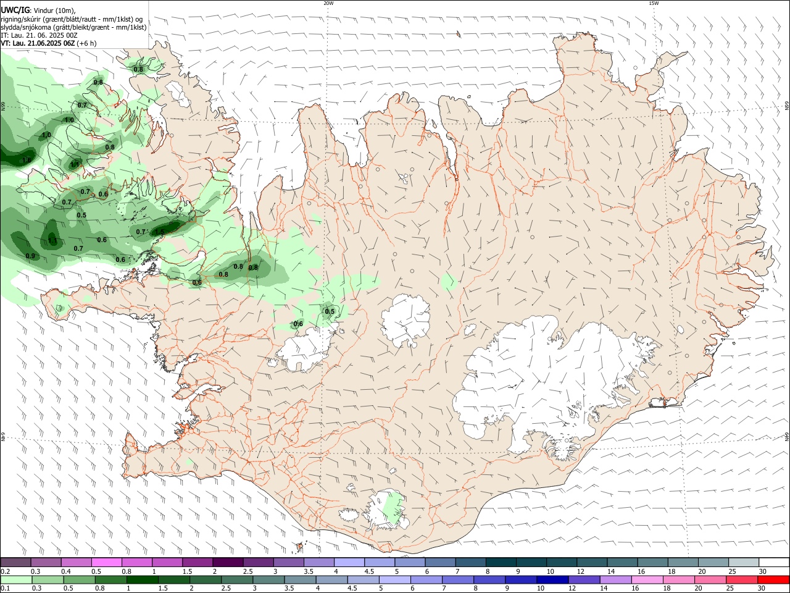790x593 pixels.
Task: Click the slate blue 6 swatch in top legend row
Action: pos(441,563)
